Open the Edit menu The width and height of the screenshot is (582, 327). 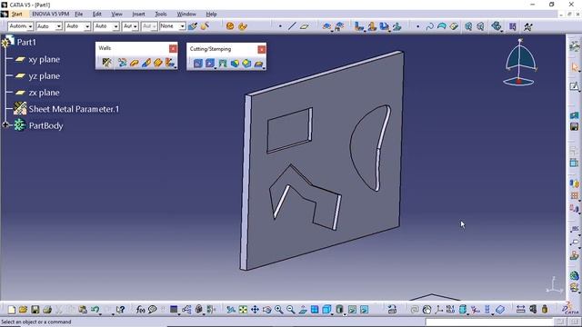click(97, 15)
